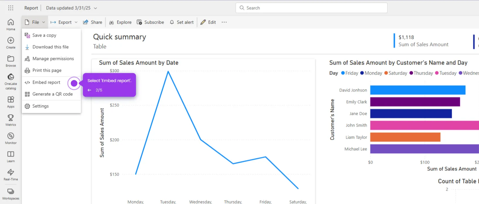Click the QR code icon in File menu
The height and width of the screenshot is (204, 479).
(27, 94)
